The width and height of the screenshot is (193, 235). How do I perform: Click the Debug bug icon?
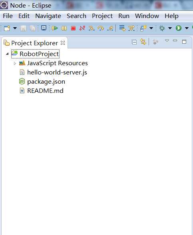pyautogui.click(x=162, y=28)
